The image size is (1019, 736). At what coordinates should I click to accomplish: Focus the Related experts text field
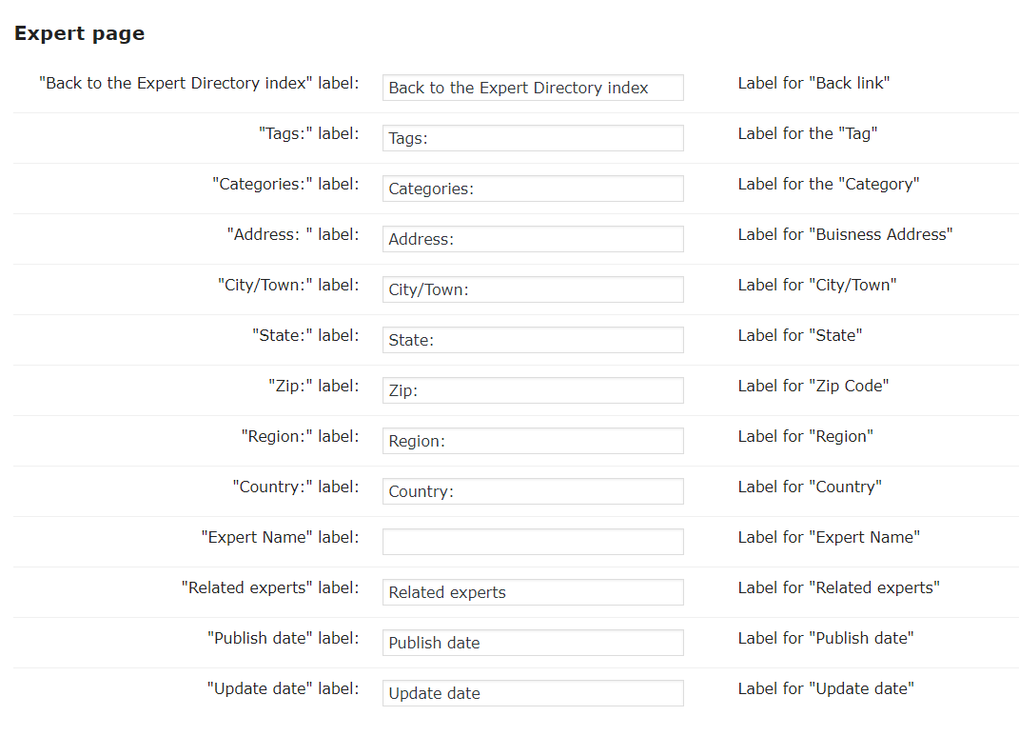(533, 592)
